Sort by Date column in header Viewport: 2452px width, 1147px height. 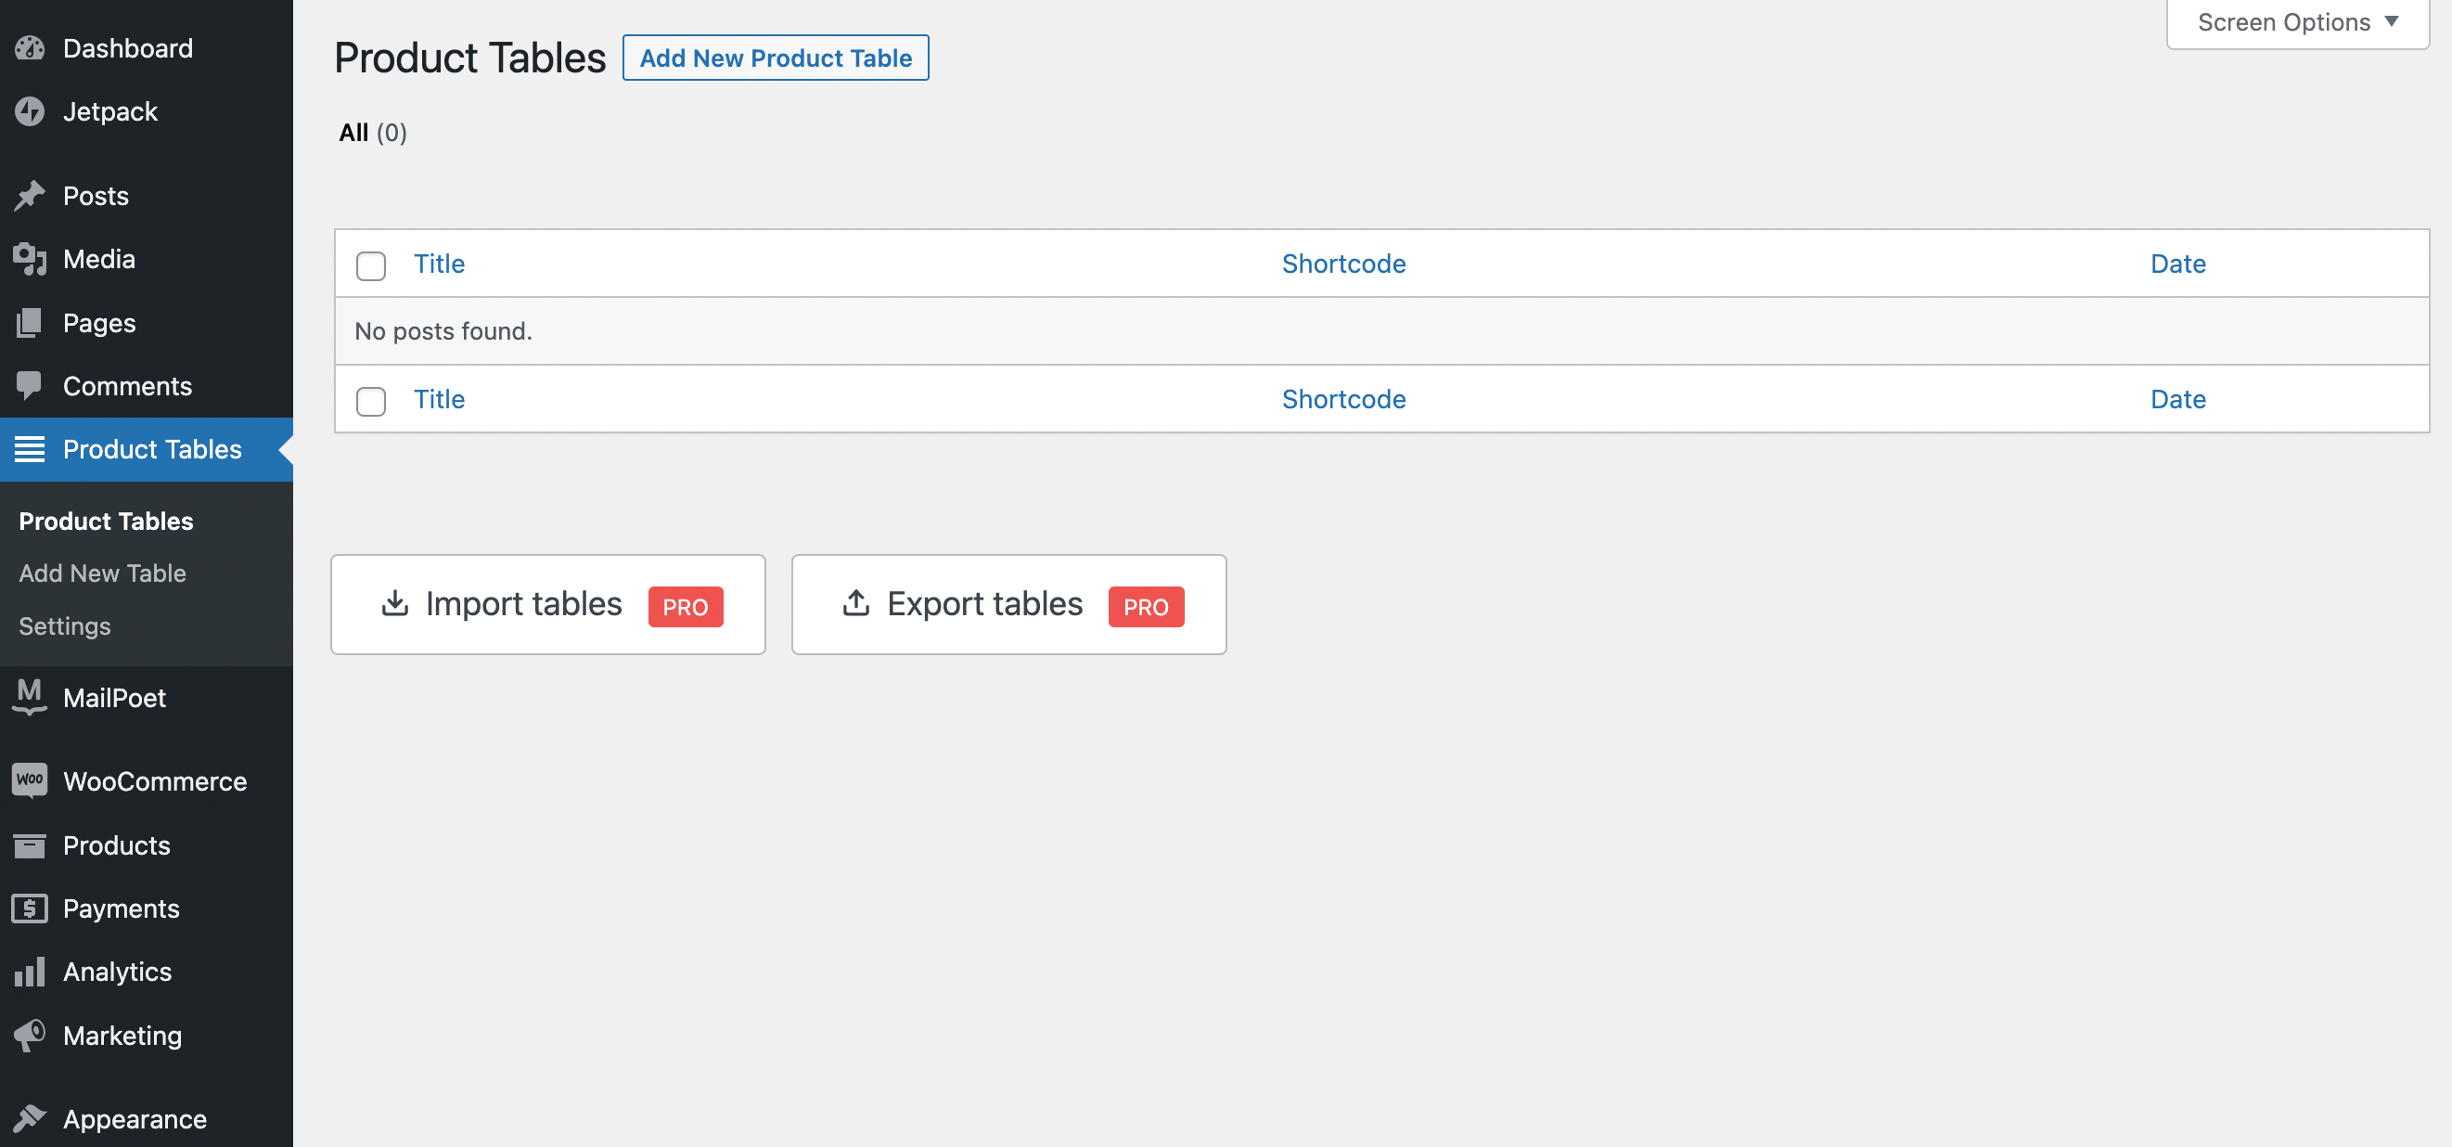point(2176,264)
